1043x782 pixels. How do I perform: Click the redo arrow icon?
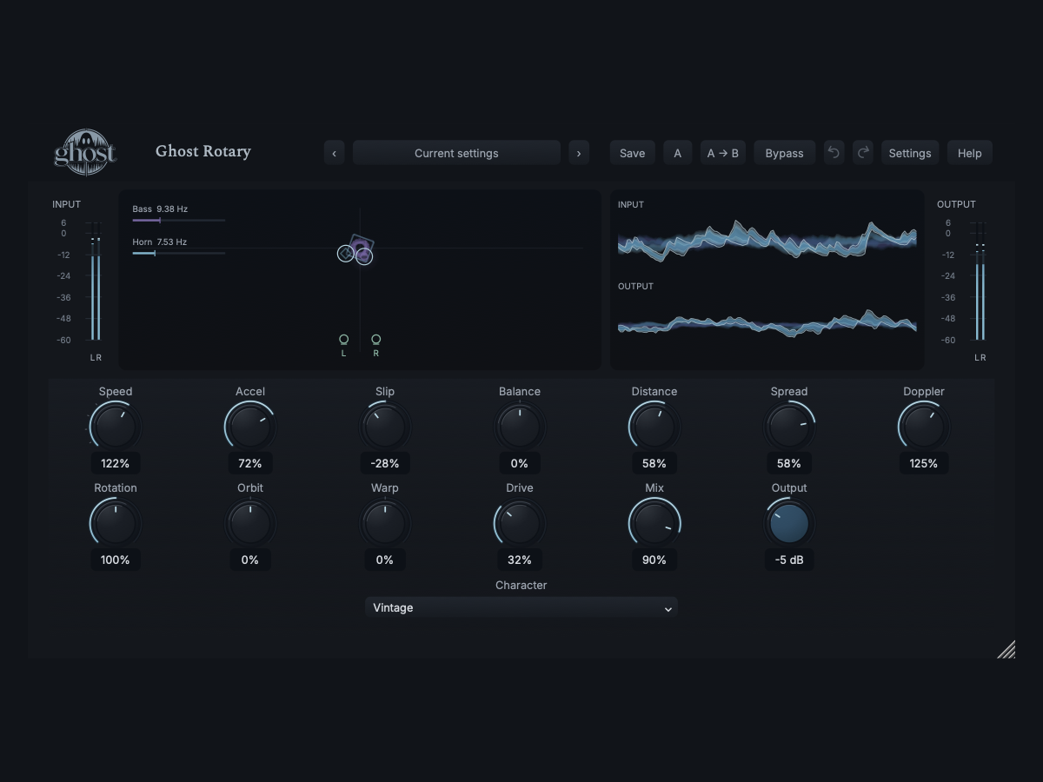pyautogui.click(x=862, y=153)
